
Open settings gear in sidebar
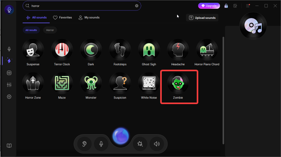coord(9,97)
